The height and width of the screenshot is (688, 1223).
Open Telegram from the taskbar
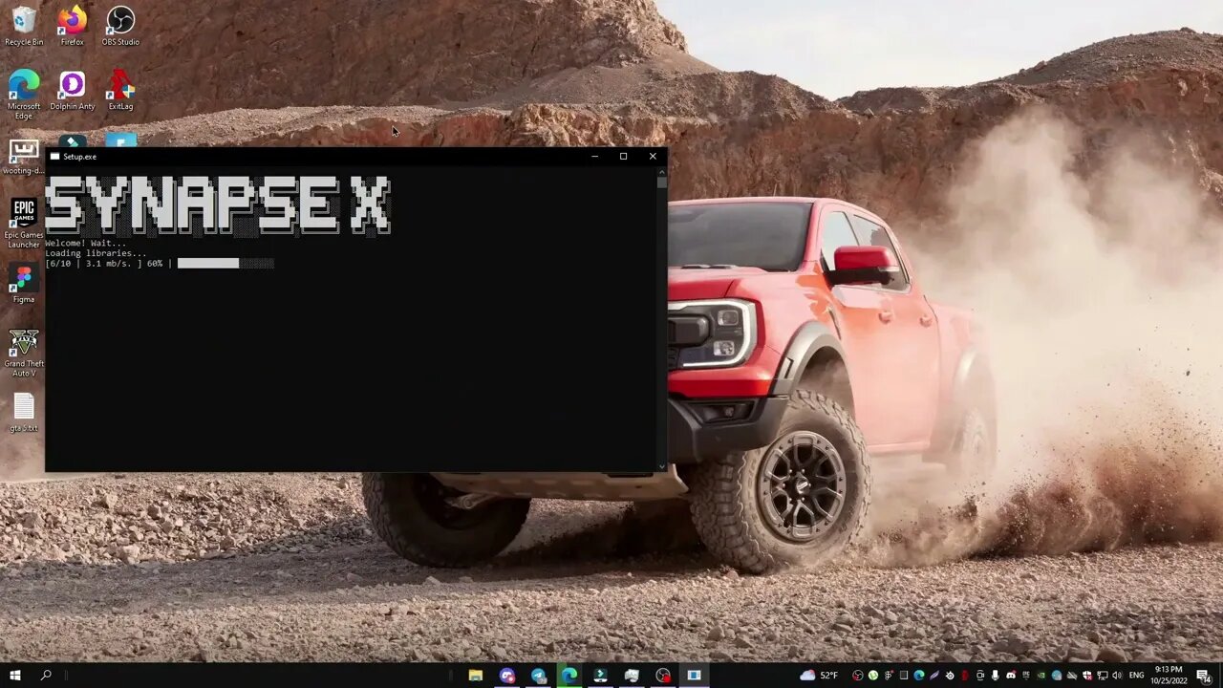click(538, 676)
